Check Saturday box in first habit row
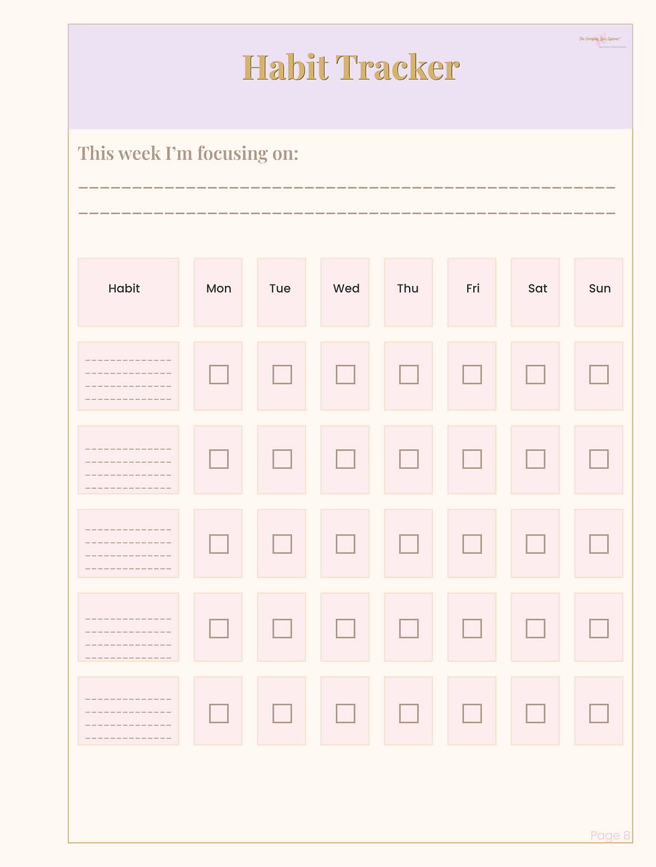The height and width of the screenshot is (867, 656). 536,374
